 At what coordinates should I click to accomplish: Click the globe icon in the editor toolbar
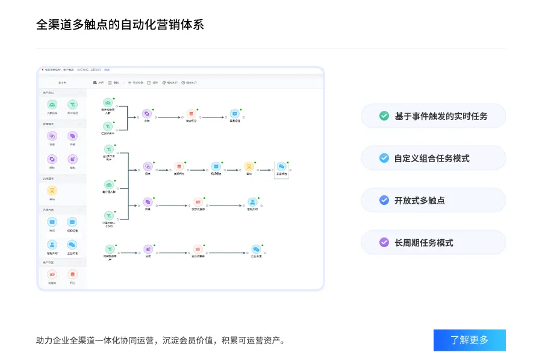tap(164, 83)
